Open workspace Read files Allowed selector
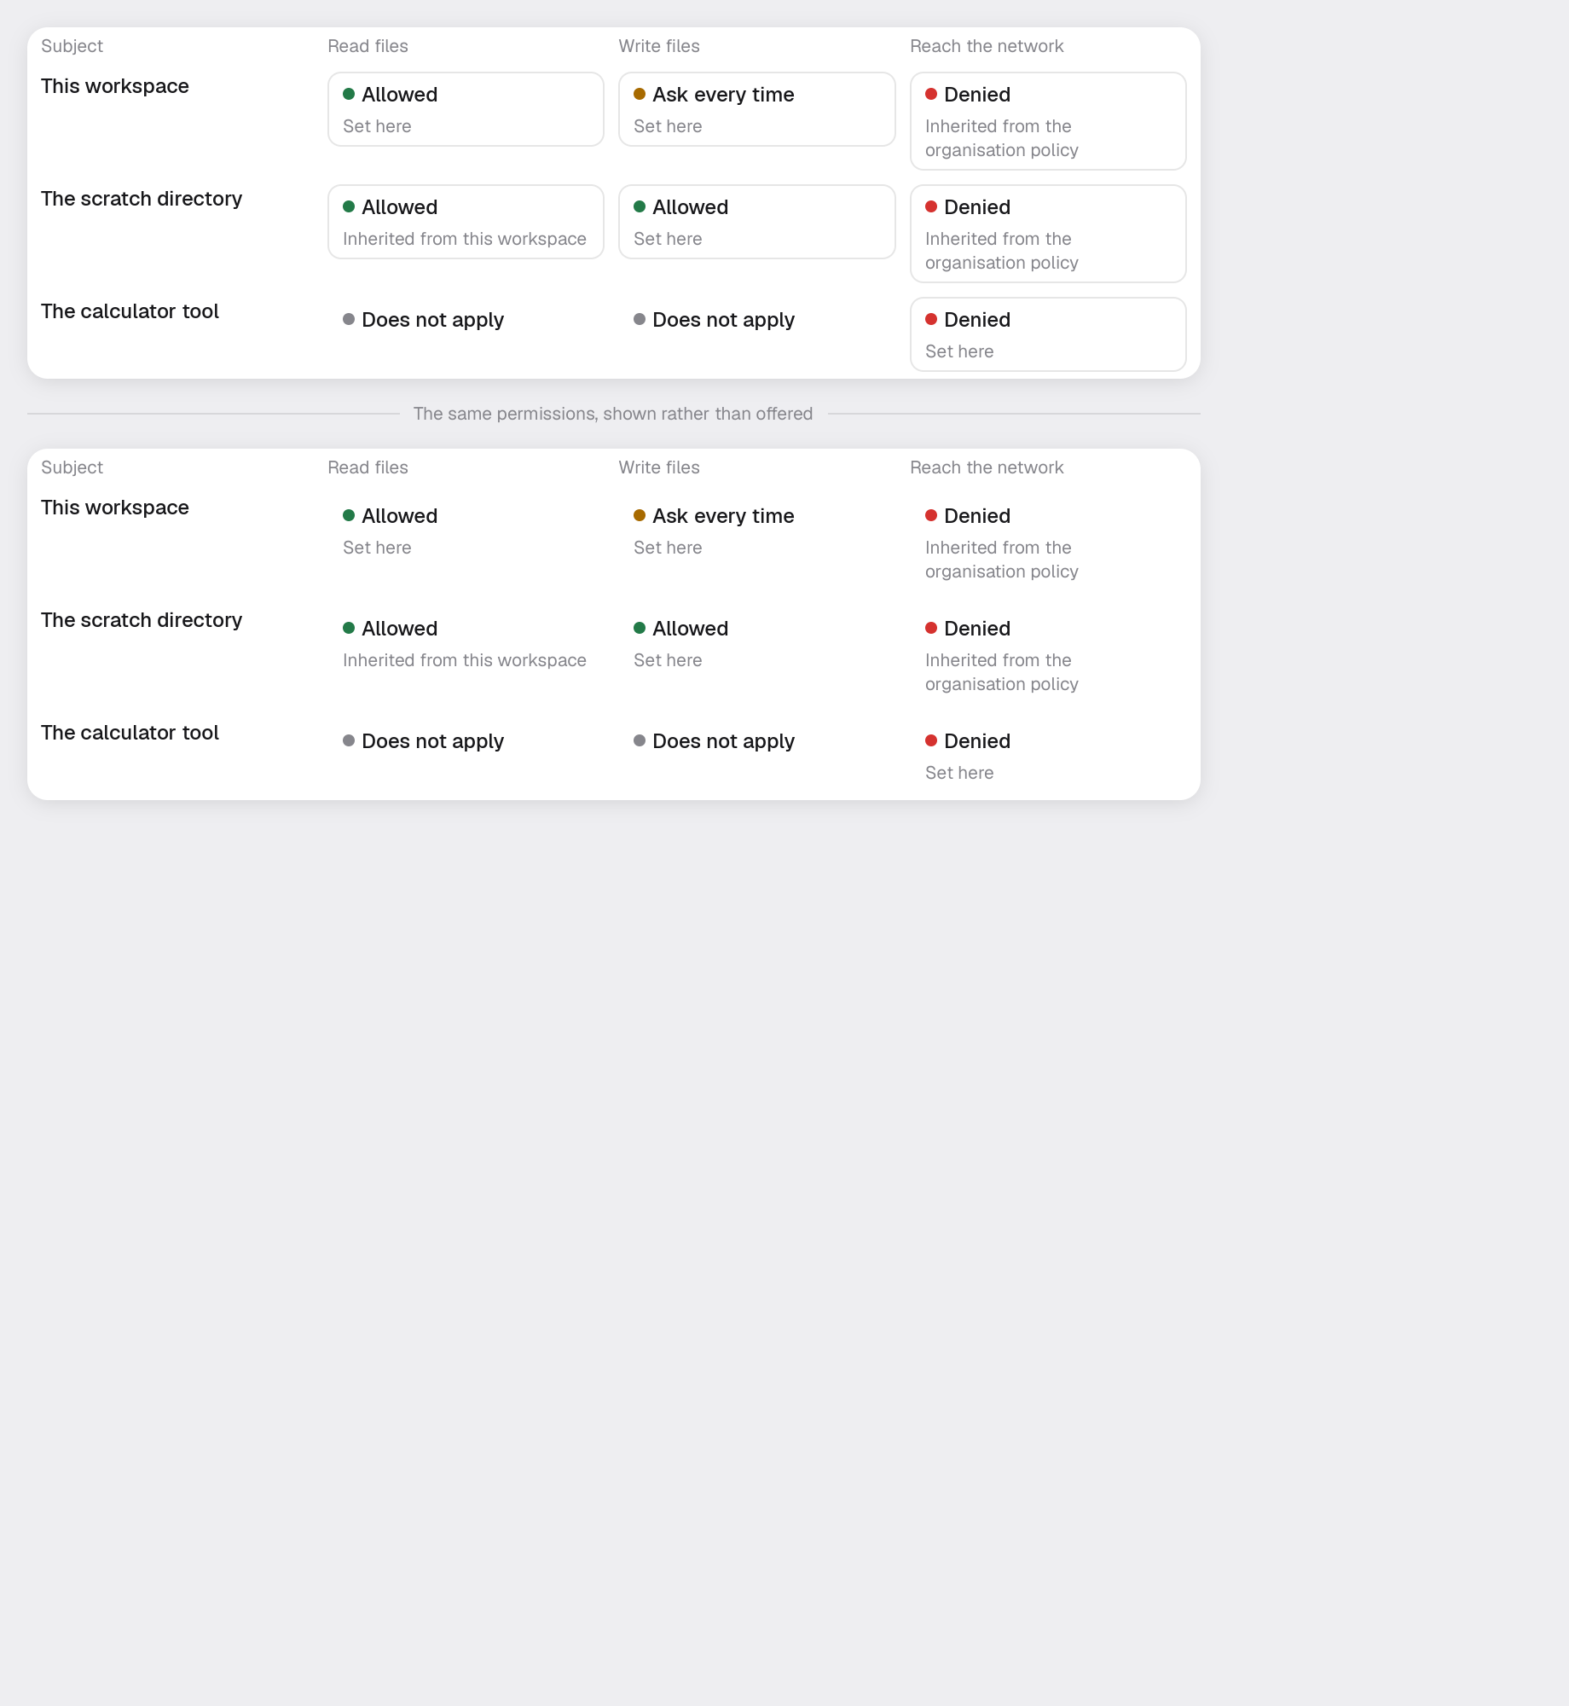1569x1706 pixels. [x=466, y=109]
